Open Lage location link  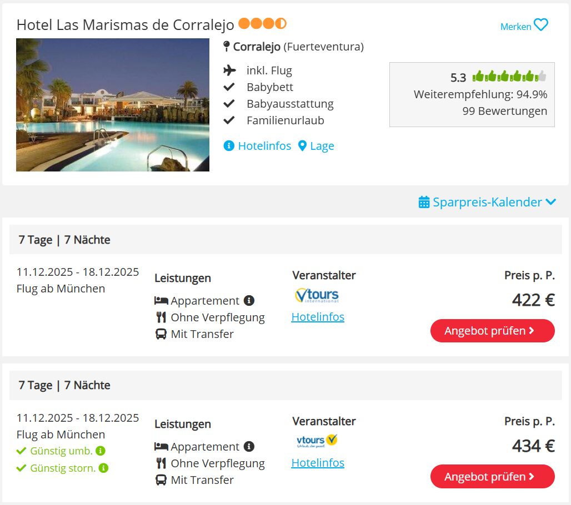pos(322,146)
